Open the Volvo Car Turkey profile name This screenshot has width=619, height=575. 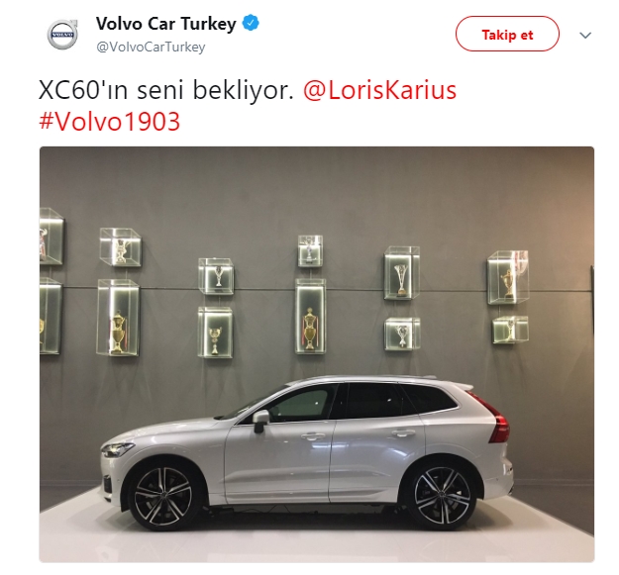tap(165, 24)
